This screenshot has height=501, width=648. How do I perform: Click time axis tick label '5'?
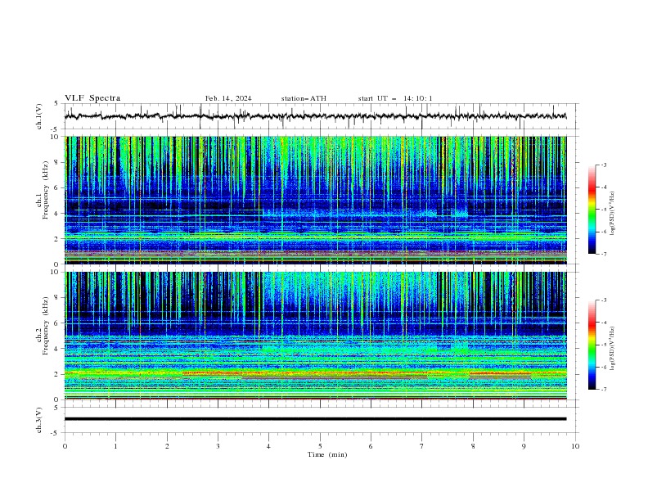(x=320, y=446)
